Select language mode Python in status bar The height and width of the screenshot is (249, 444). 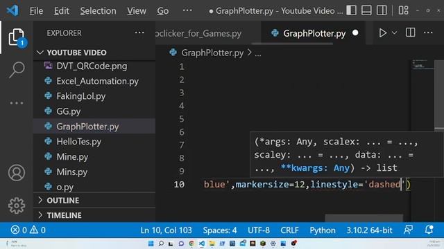(x=322, y=230)
